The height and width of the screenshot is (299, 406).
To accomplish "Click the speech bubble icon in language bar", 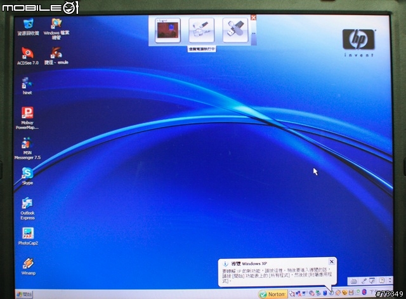I will pyautogui.click(x=372, y=281).
